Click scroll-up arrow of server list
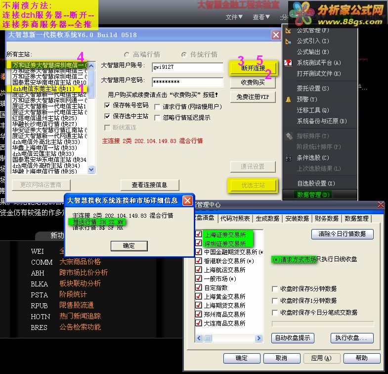This screenshot has width=388, height=374. click(x=91, y=66)
